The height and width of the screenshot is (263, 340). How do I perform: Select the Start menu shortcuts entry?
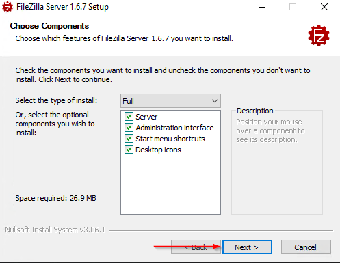click(170, 139)
